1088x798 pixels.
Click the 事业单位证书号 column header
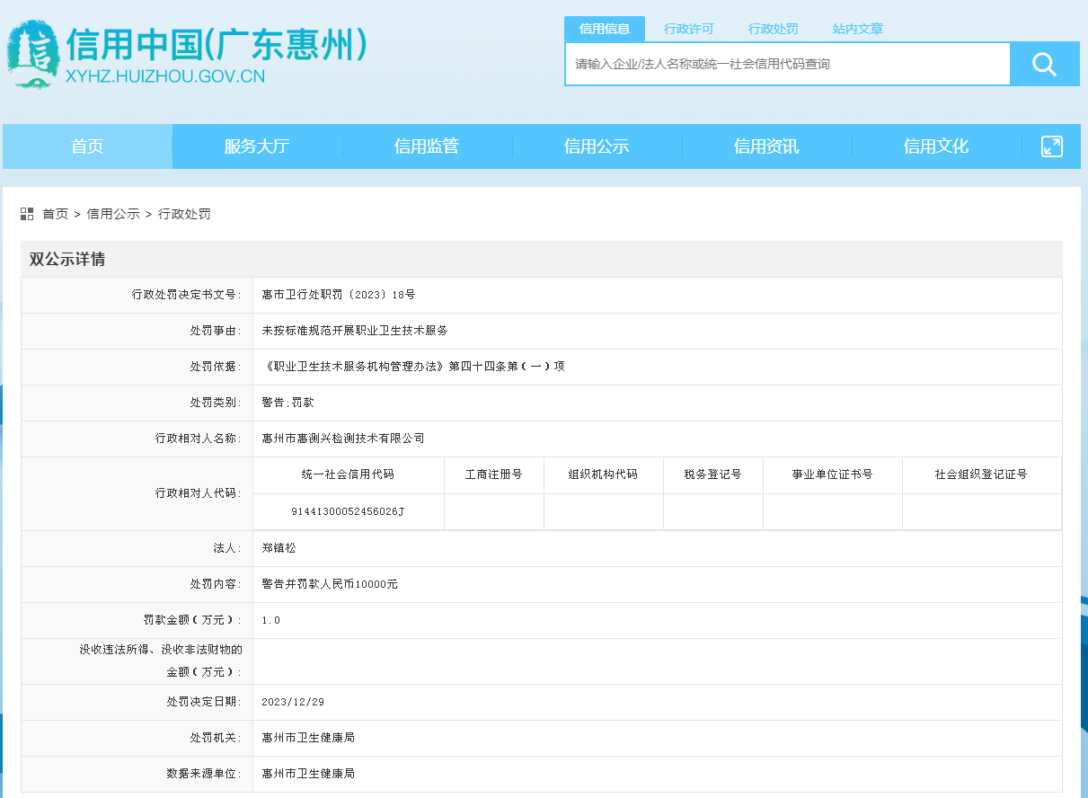pos(832,474)
